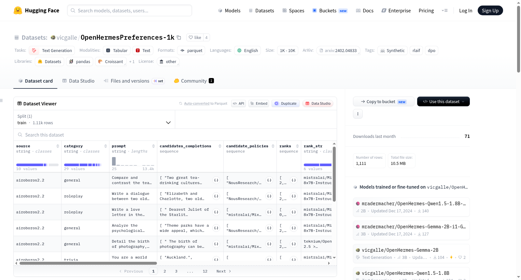
Task: Switch to the Data Studio tab
Action: (78, 81)
